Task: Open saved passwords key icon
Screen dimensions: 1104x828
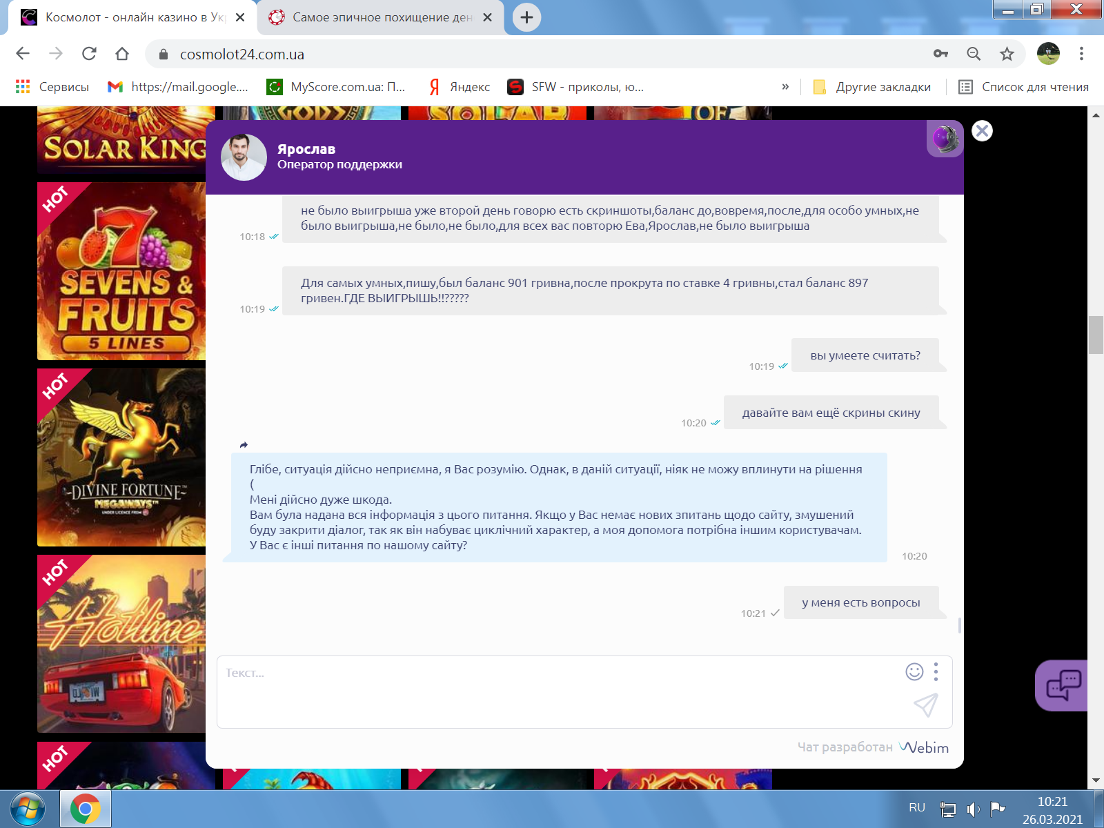Action: 940,54
